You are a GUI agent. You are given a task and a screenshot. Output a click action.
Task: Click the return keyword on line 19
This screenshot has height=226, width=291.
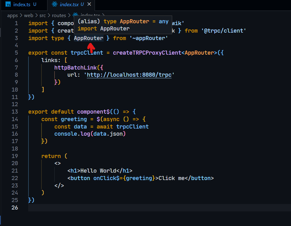point(51,156)
